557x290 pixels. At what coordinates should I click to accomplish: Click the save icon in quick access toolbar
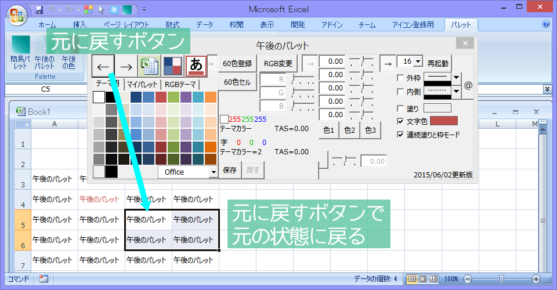tap(39, 10)
